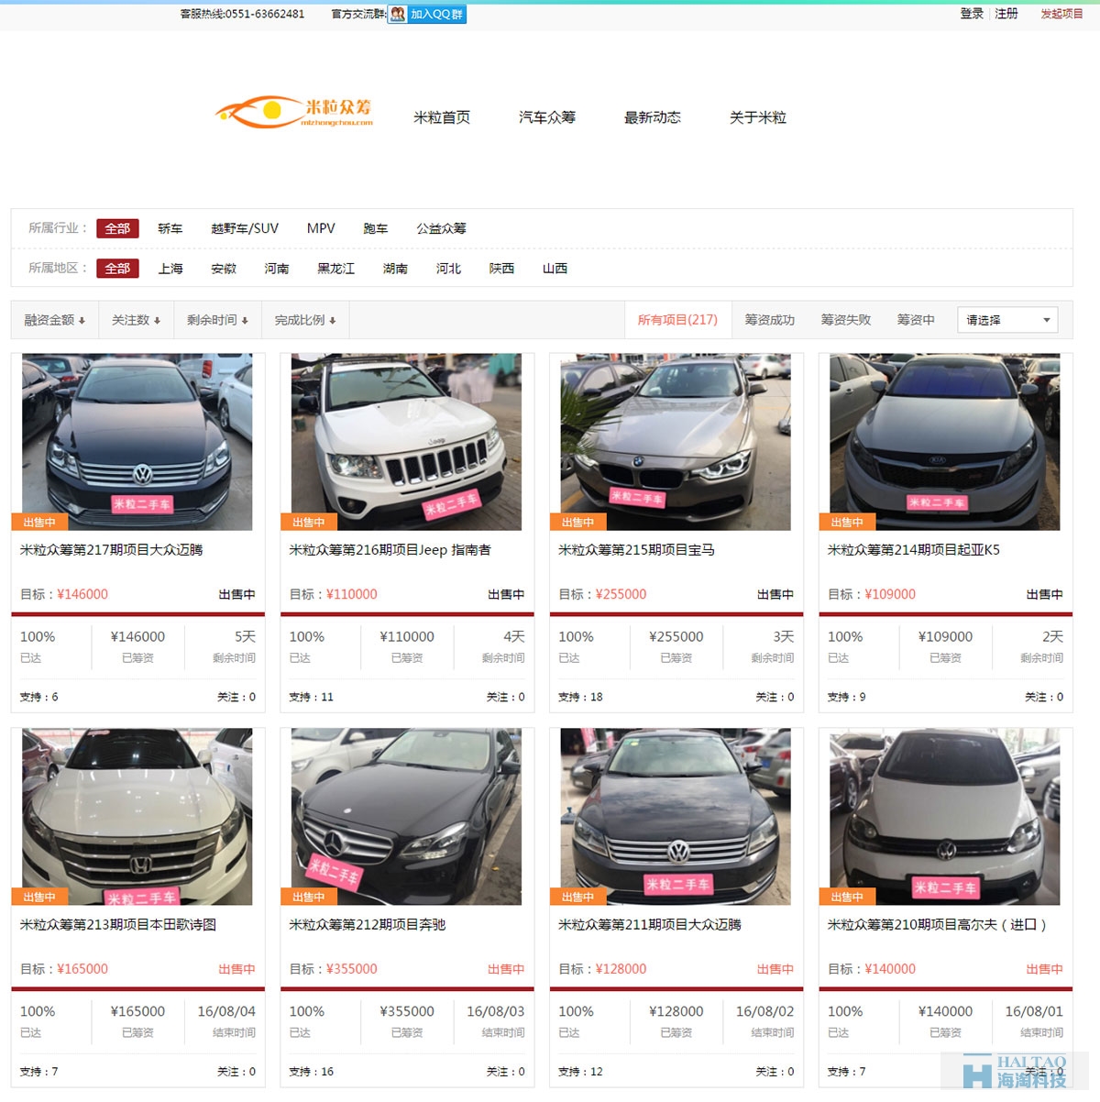The image size is (1100, 1102).
Task: Click the 米粒众筹 logo
Action: [x=294, y=113]
